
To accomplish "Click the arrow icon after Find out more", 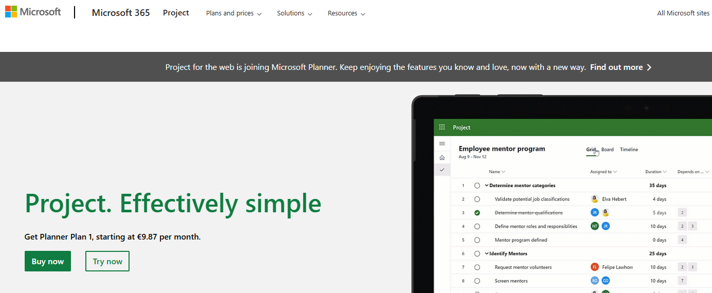I will pos(649,67).
